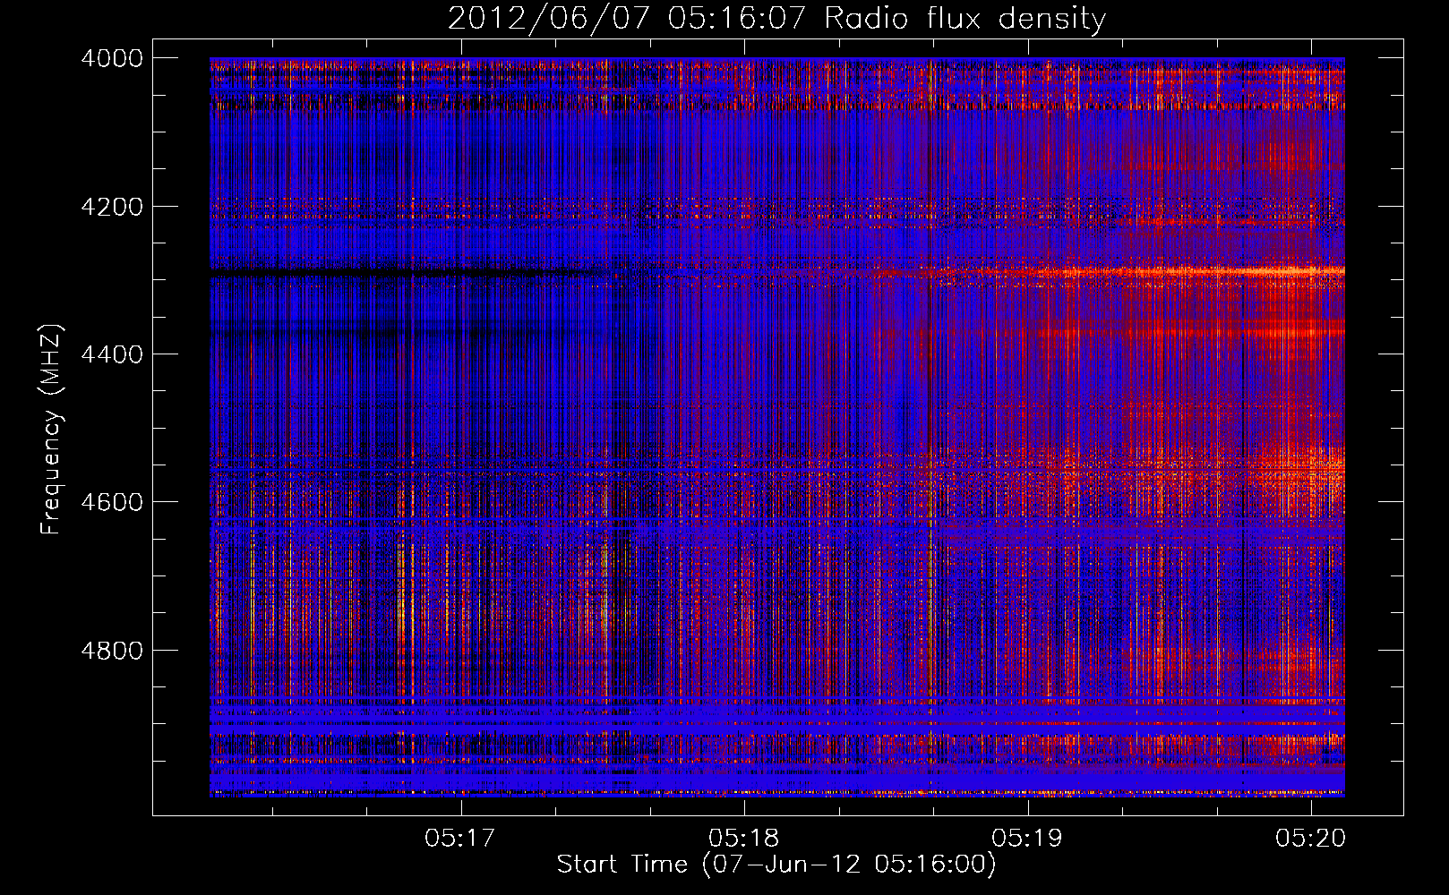Screen dimensions: 1449x895
Task: Select the 4800 frequency axis label
Action: click(x=112, y=651)
